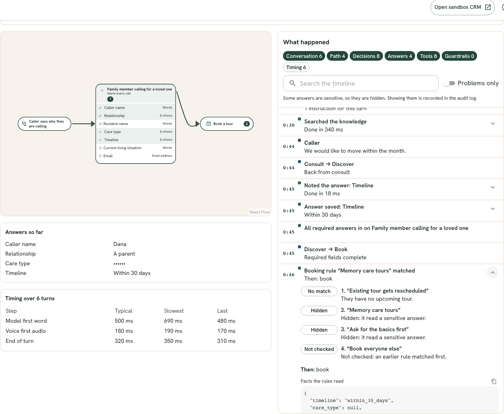Select the Guardrails 0 filter chip
Screen dimensions: 504x414
(x=459, y=56)
